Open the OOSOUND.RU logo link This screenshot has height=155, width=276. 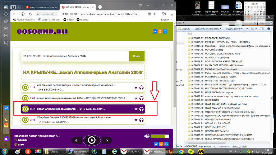pos(42,32)
